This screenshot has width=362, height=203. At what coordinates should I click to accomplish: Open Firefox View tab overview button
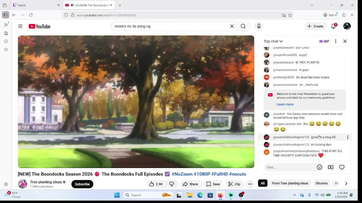(x=5, y=5)
